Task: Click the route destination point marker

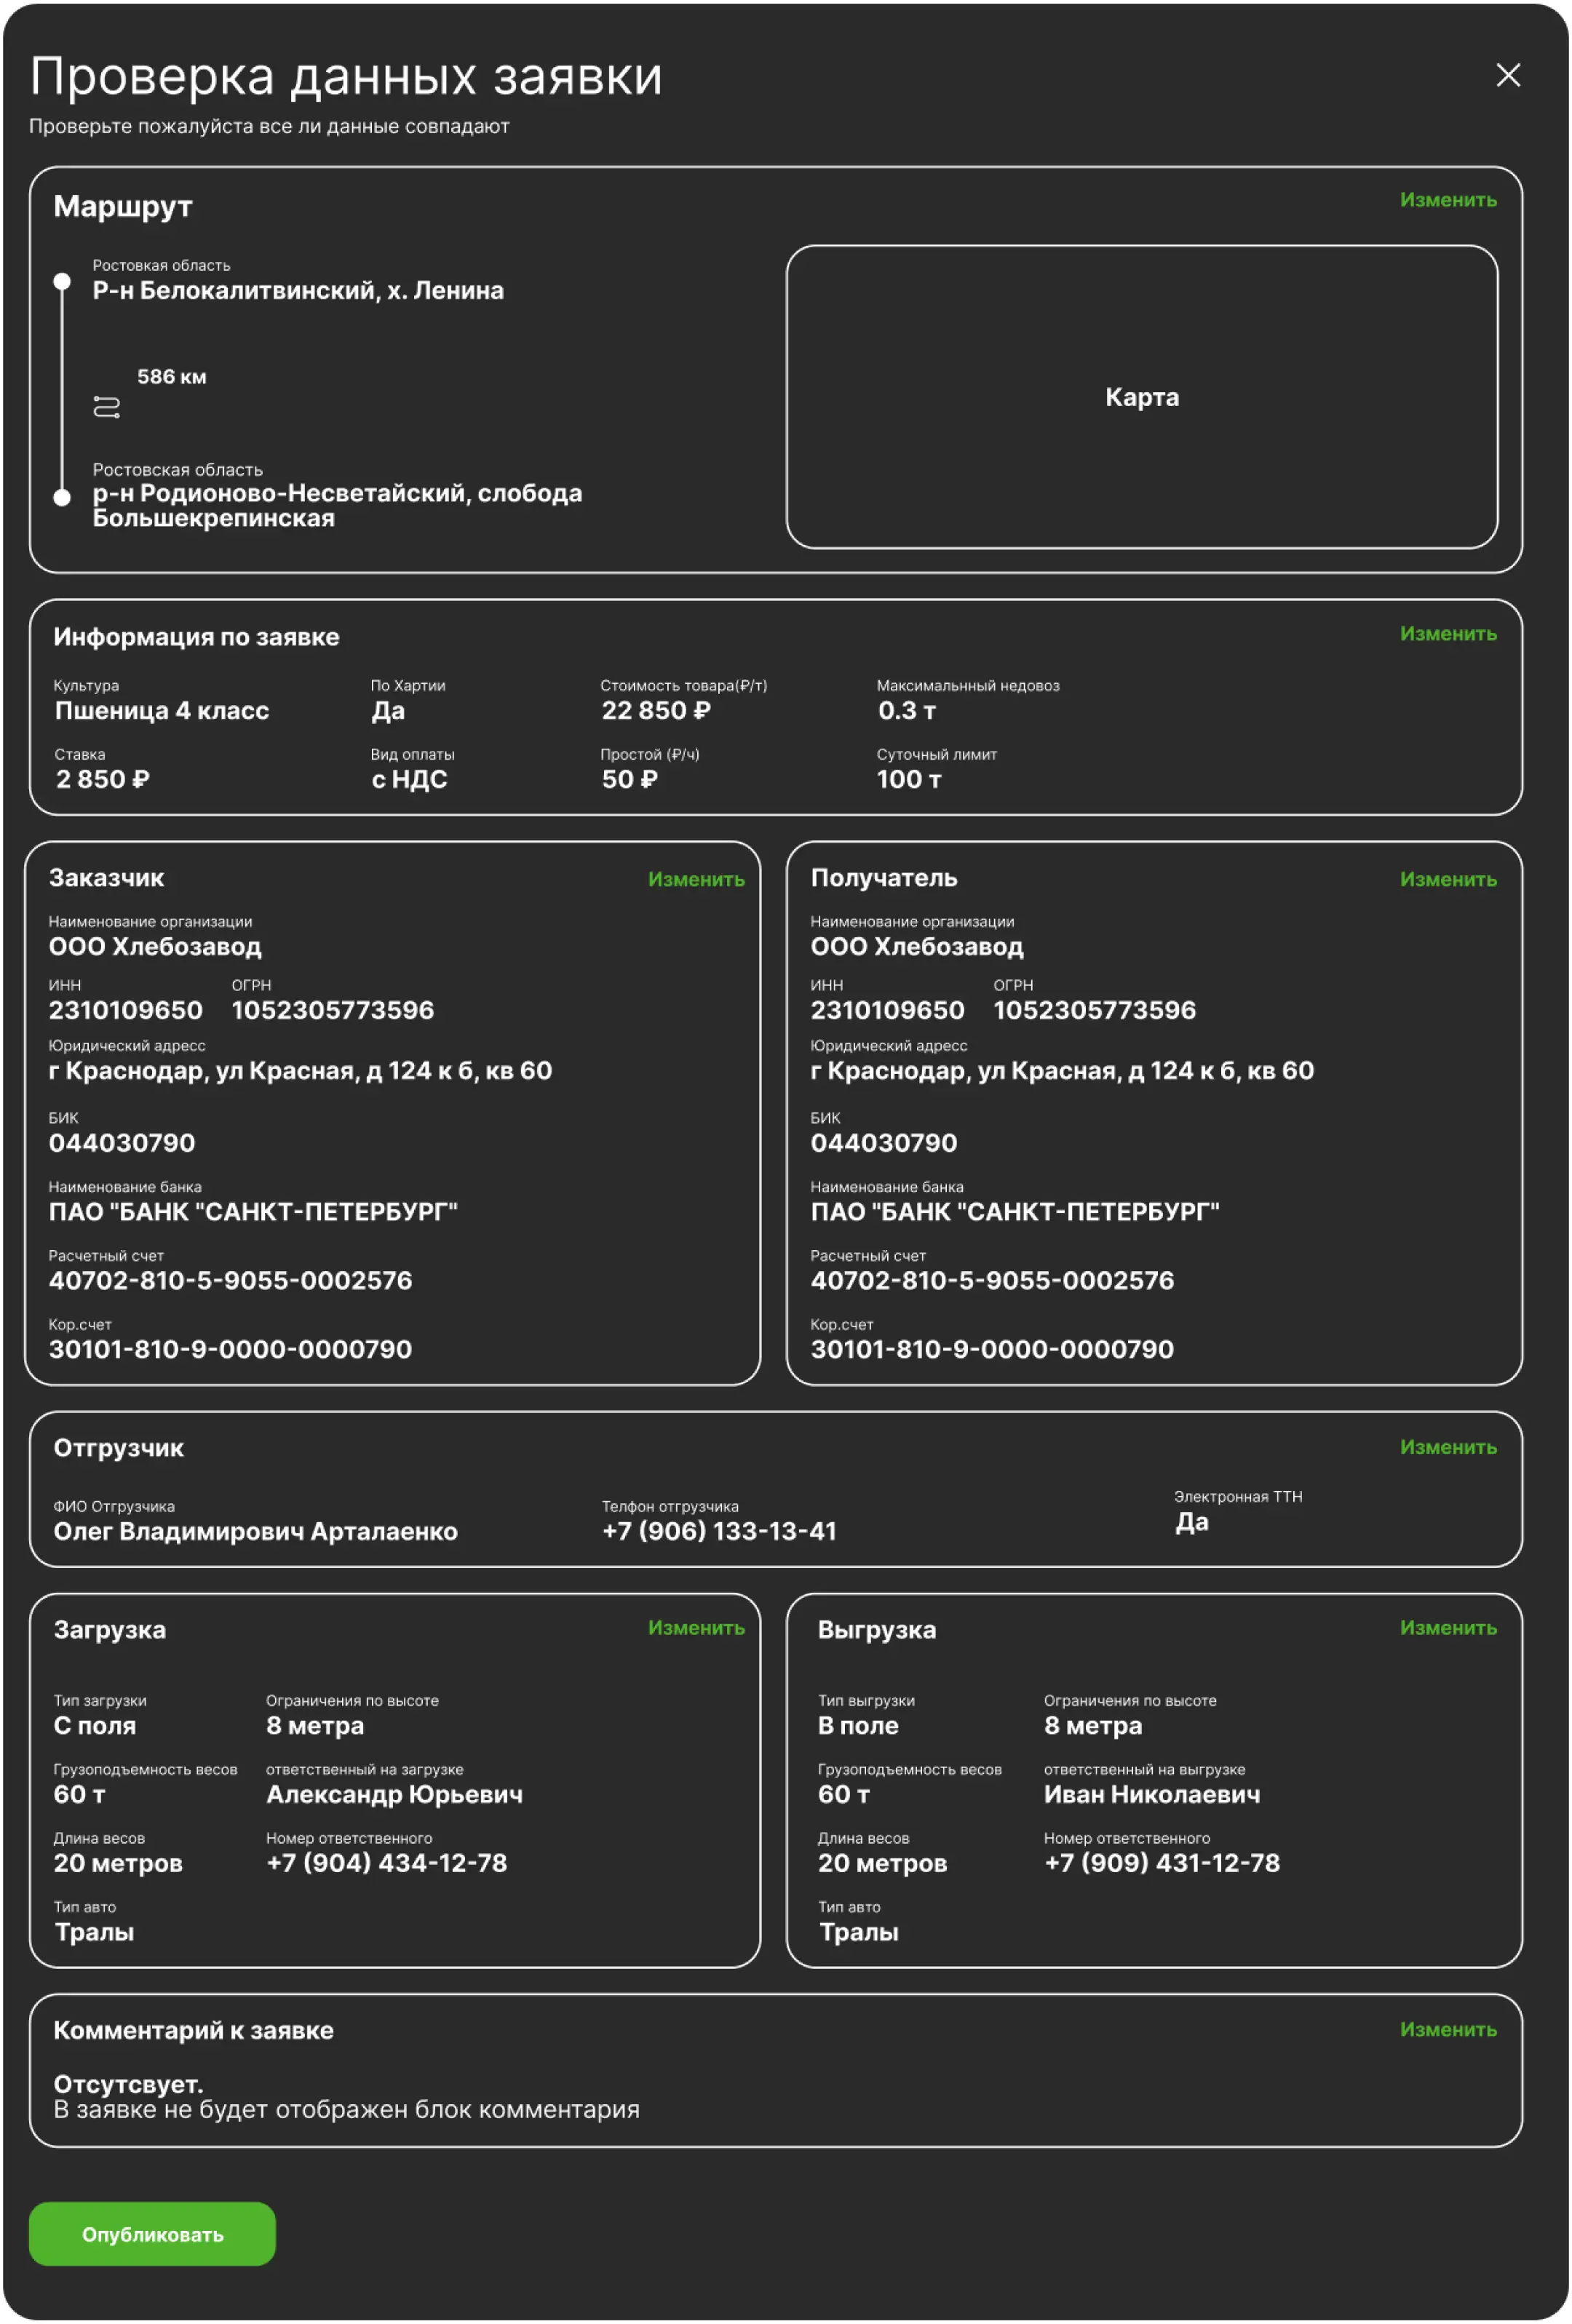Action: [x=62, y=497]
